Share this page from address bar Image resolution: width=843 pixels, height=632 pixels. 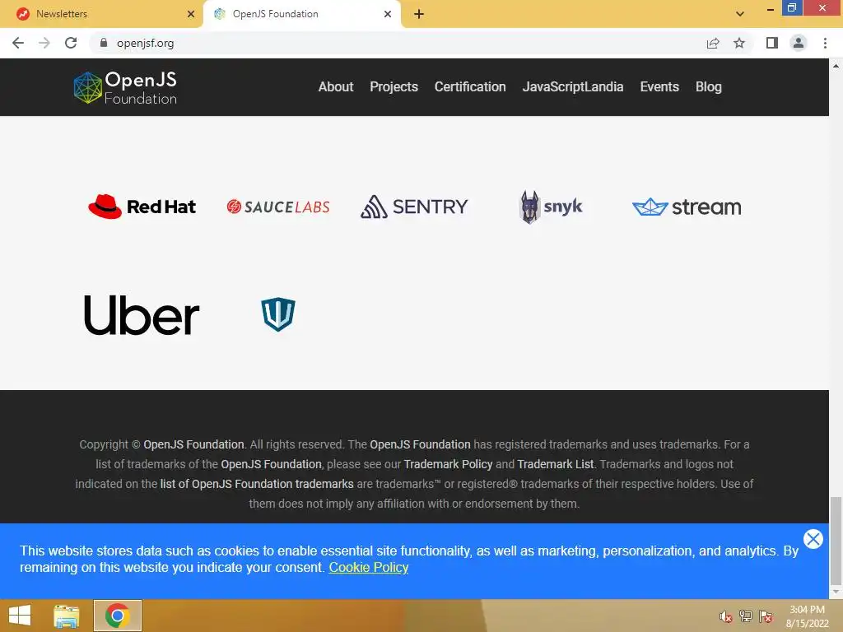(713, 43)
